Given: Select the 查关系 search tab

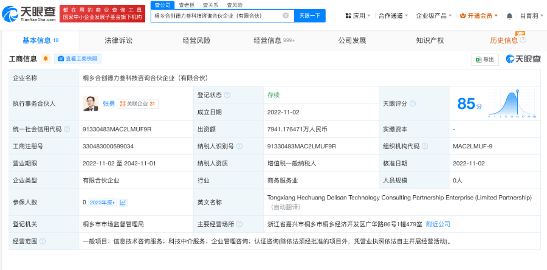Looking at the screenshot, I should pos(211,5).
